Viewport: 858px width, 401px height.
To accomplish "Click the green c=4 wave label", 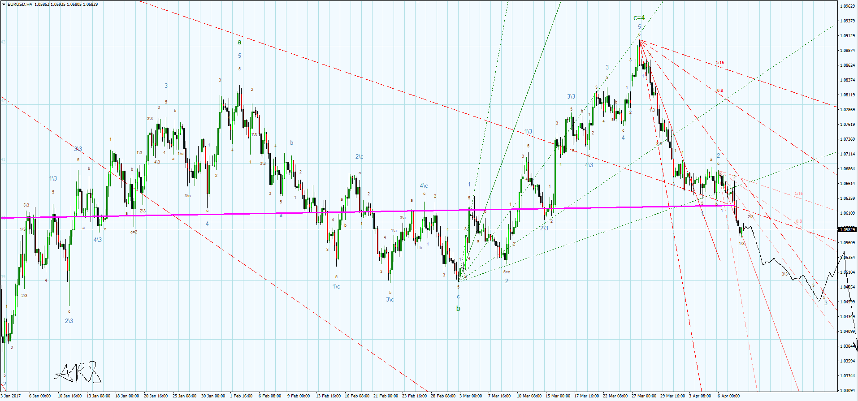I will [639, 18].
